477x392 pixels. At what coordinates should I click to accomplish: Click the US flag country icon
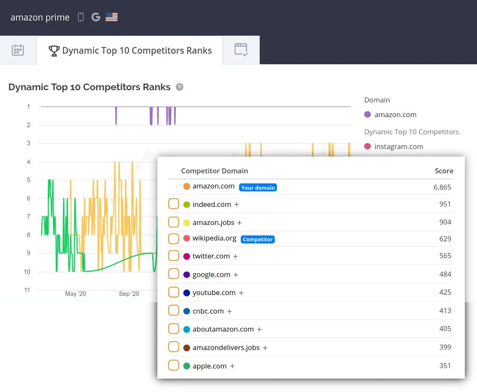[x=112, y=17]
